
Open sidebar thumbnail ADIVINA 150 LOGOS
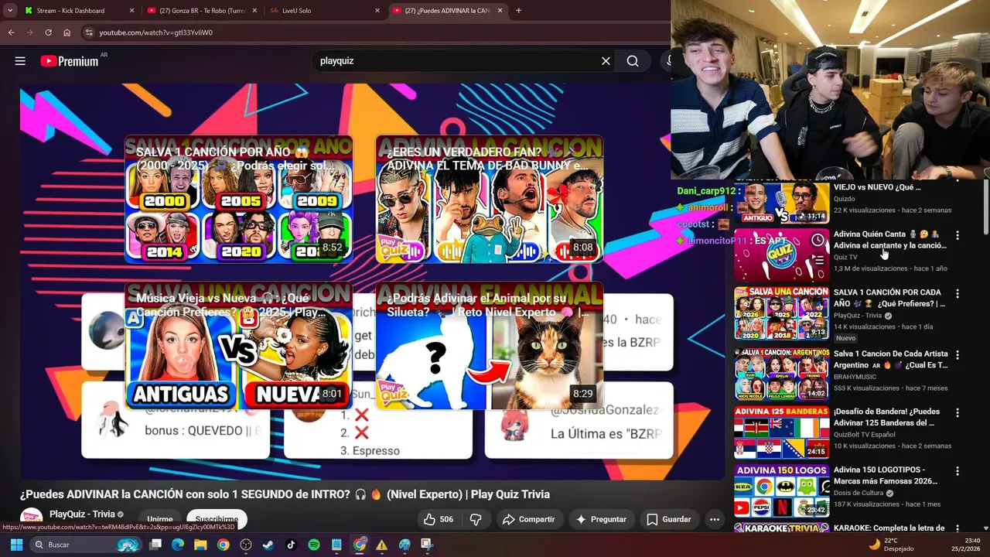click(x=781, y=490)
